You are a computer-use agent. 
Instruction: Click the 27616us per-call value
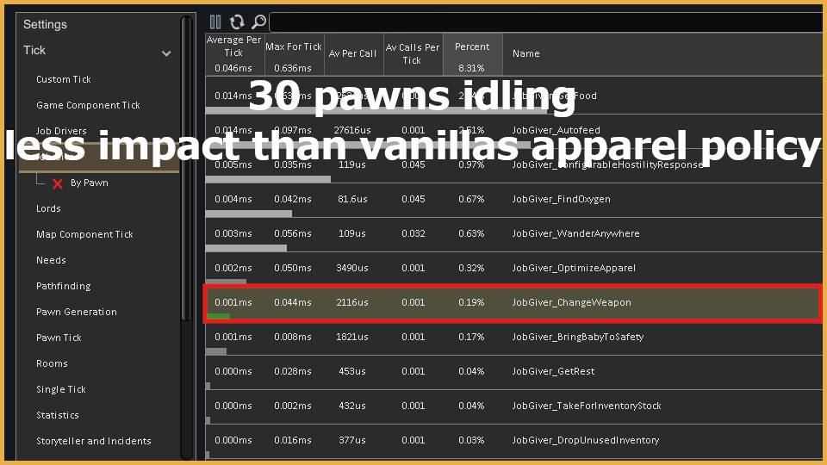pos(351,130)
